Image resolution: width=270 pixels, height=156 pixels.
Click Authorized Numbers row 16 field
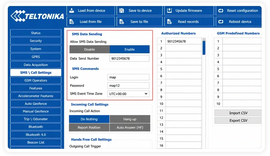(x=184, y=145)
